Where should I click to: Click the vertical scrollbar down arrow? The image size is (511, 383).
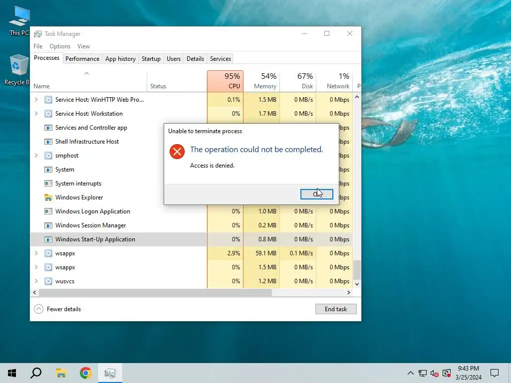[357, 284]
